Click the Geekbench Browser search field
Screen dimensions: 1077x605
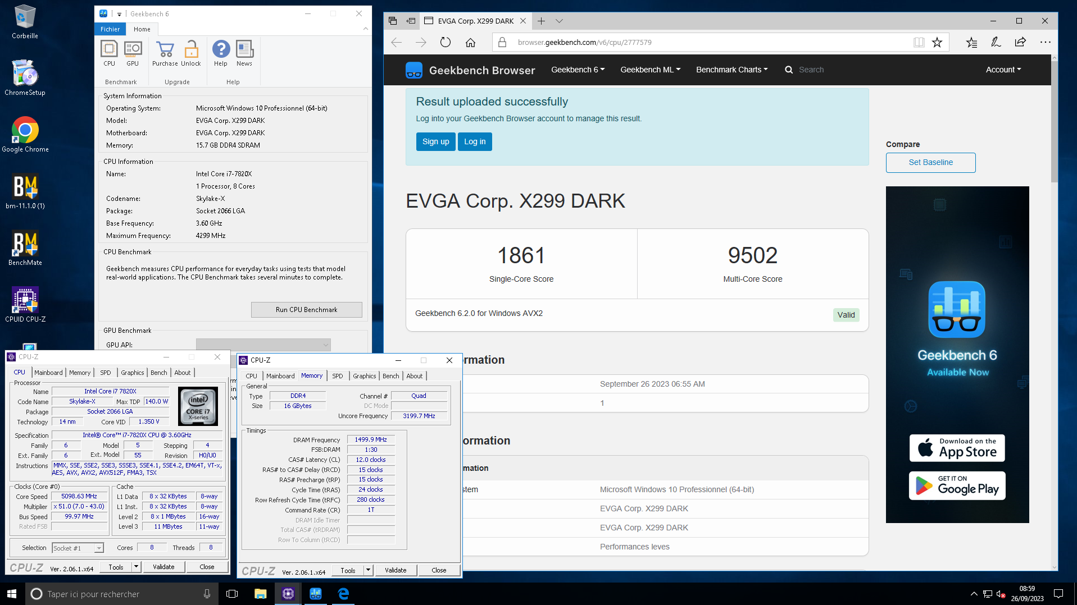pyautogui.click(x=811, y=70)
